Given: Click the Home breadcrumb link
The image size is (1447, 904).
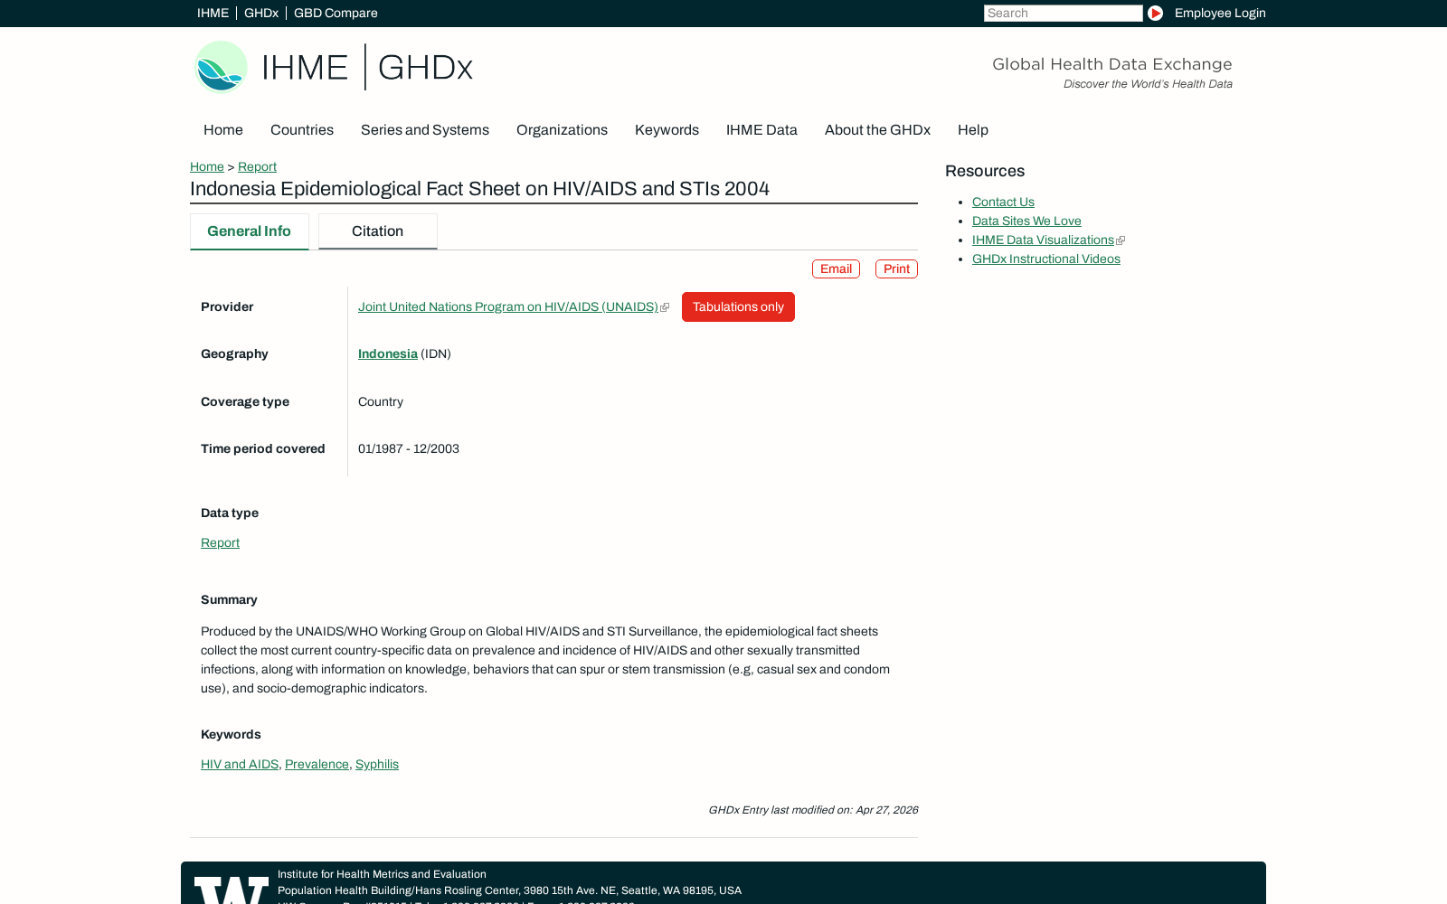Looking at the screenshot, I should [207, 166].
